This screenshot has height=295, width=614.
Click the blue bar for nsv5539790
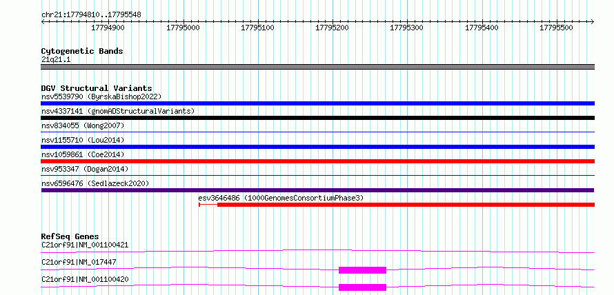coord(317,103)
